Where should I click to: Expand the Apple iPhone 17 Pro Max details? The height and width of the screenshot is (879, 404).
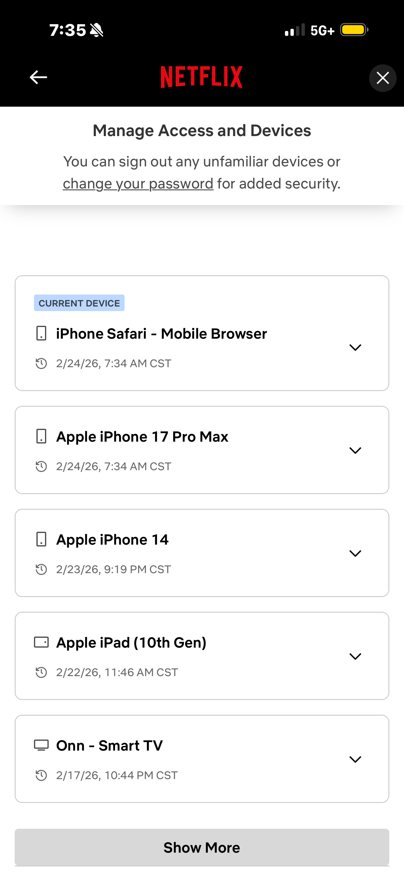click(x=355, y=451)
